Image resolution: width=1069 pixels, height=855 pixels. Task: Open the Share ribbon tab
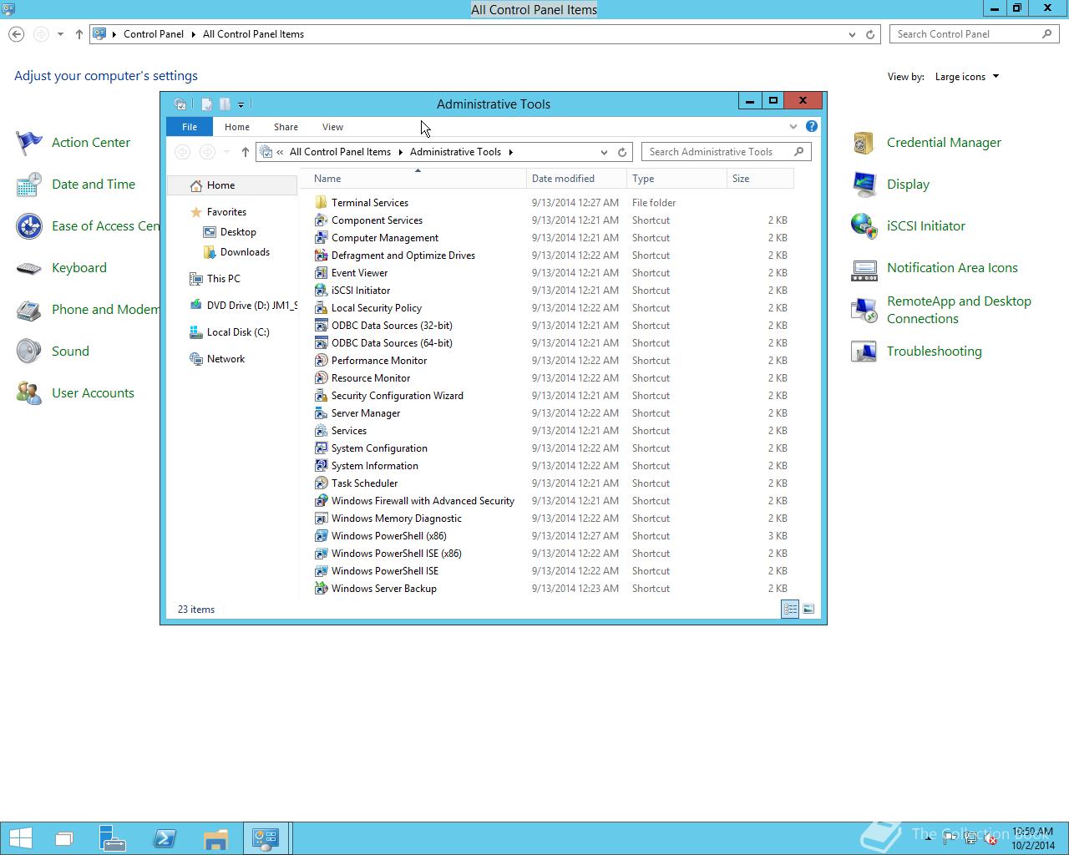click(286, 127)
